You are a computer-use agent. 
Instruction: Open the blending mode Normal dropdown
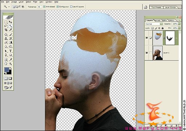pyautogui.click(x=154, y=24)
